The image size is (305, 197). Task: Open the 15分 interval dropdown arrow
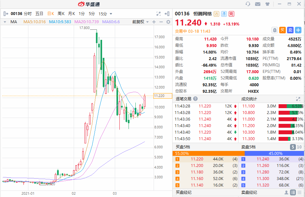pos(111,14)
